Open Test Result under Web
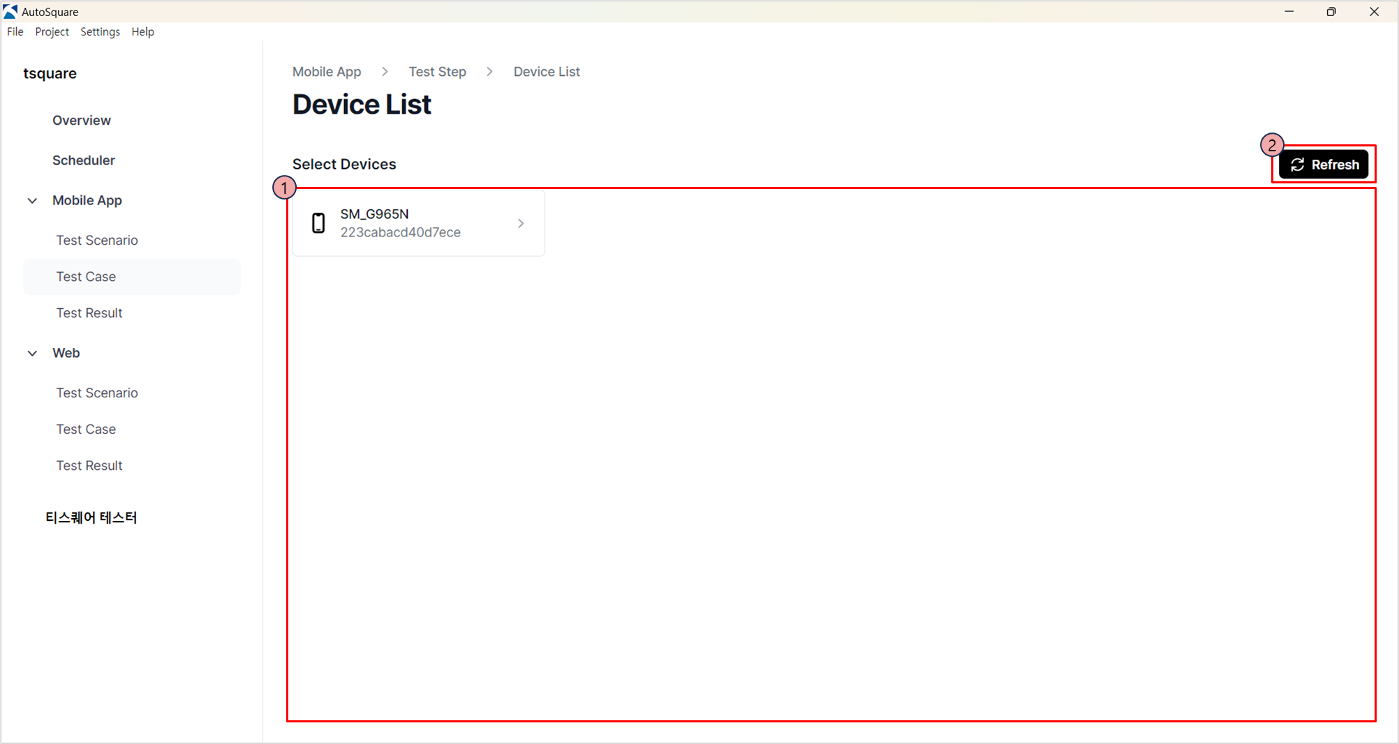1399x744 pixels. coord(89,466)
